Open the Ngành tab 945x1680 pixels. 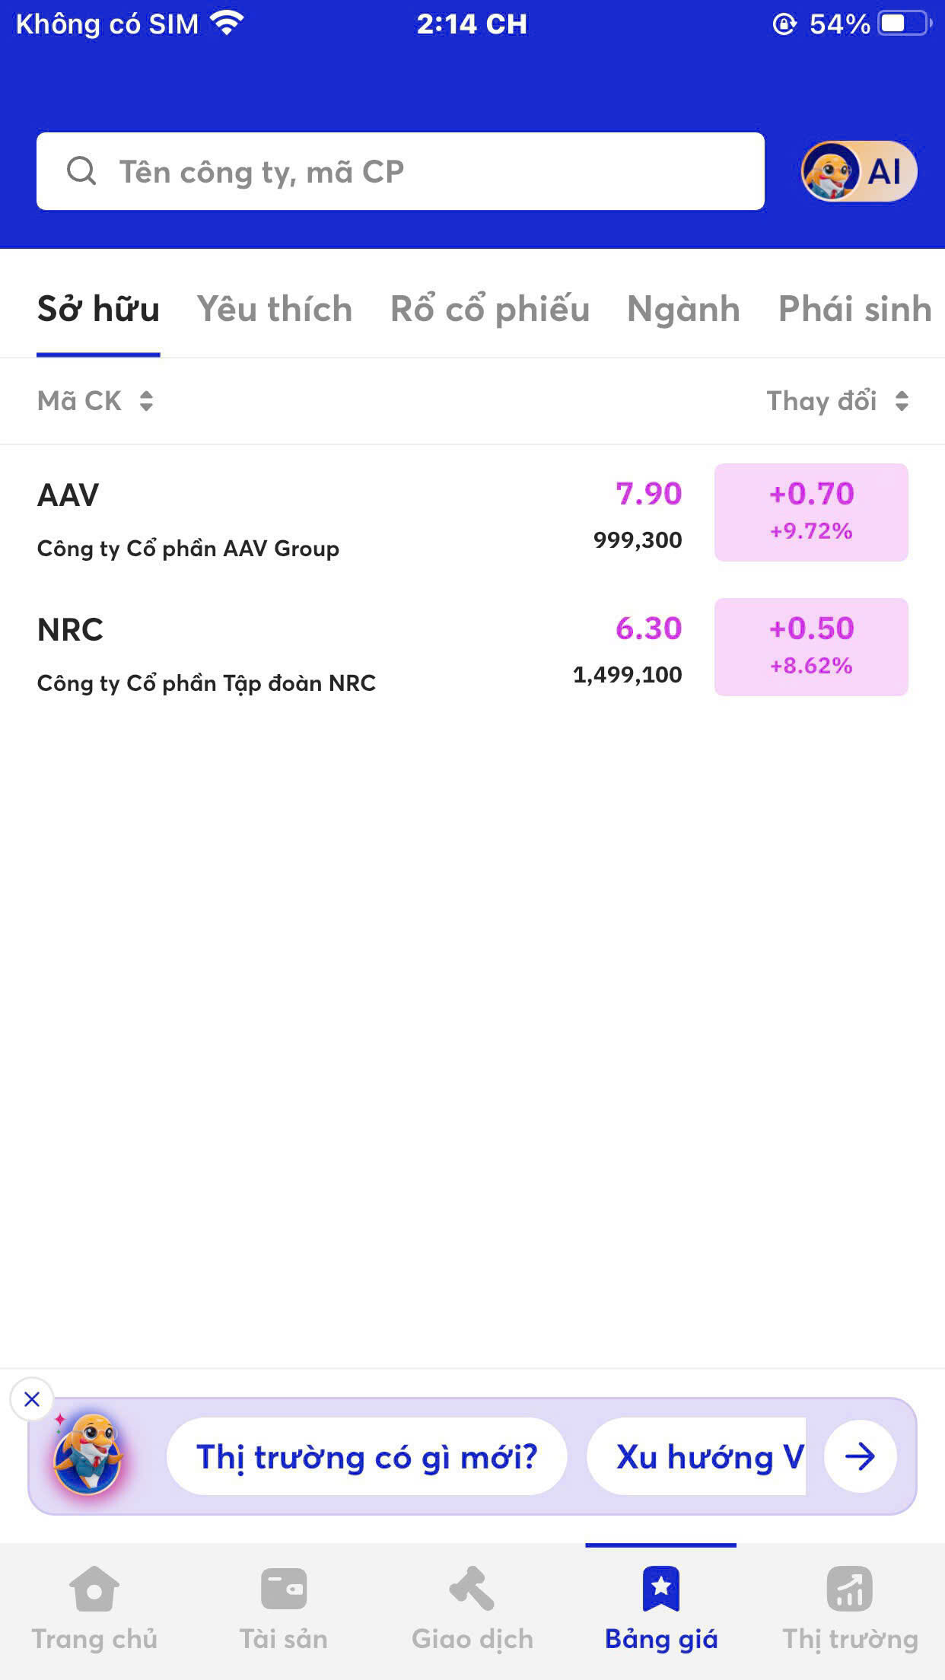point(683,310)
